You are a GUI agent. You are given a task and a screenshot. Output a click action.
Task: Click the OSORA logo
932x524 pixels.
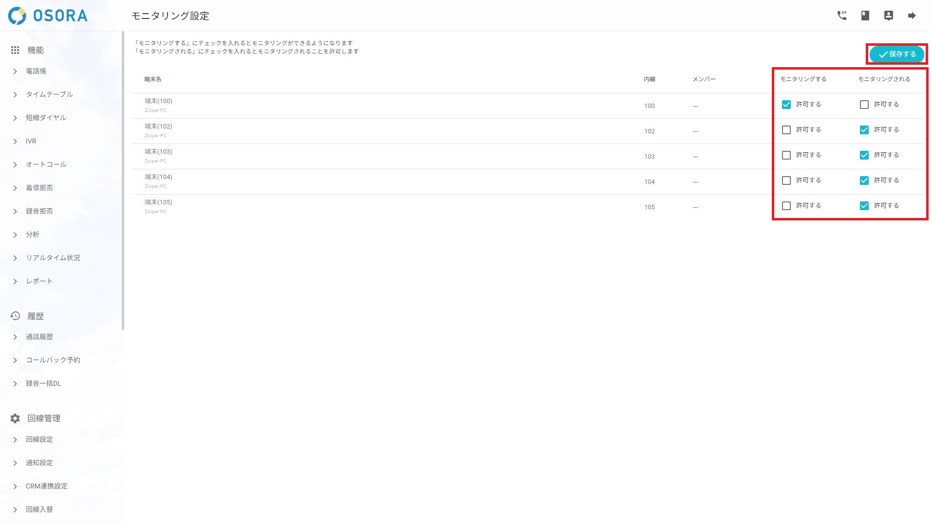(48, 16)
